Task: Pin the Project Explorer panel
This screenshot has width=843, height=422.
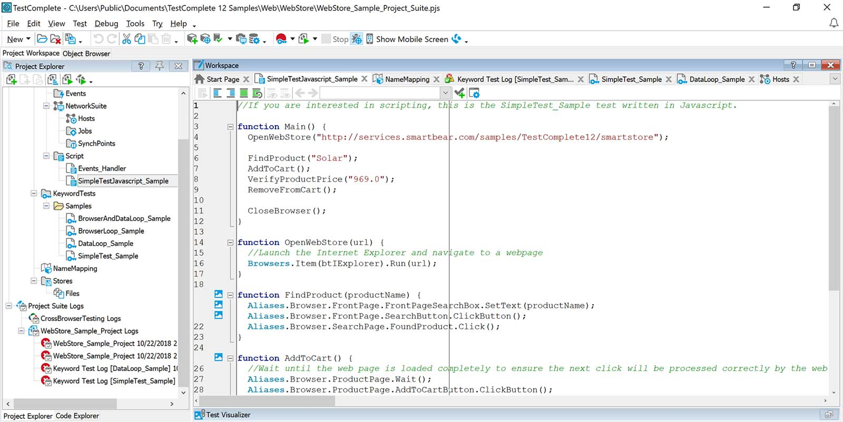Action: pos(160,66)
